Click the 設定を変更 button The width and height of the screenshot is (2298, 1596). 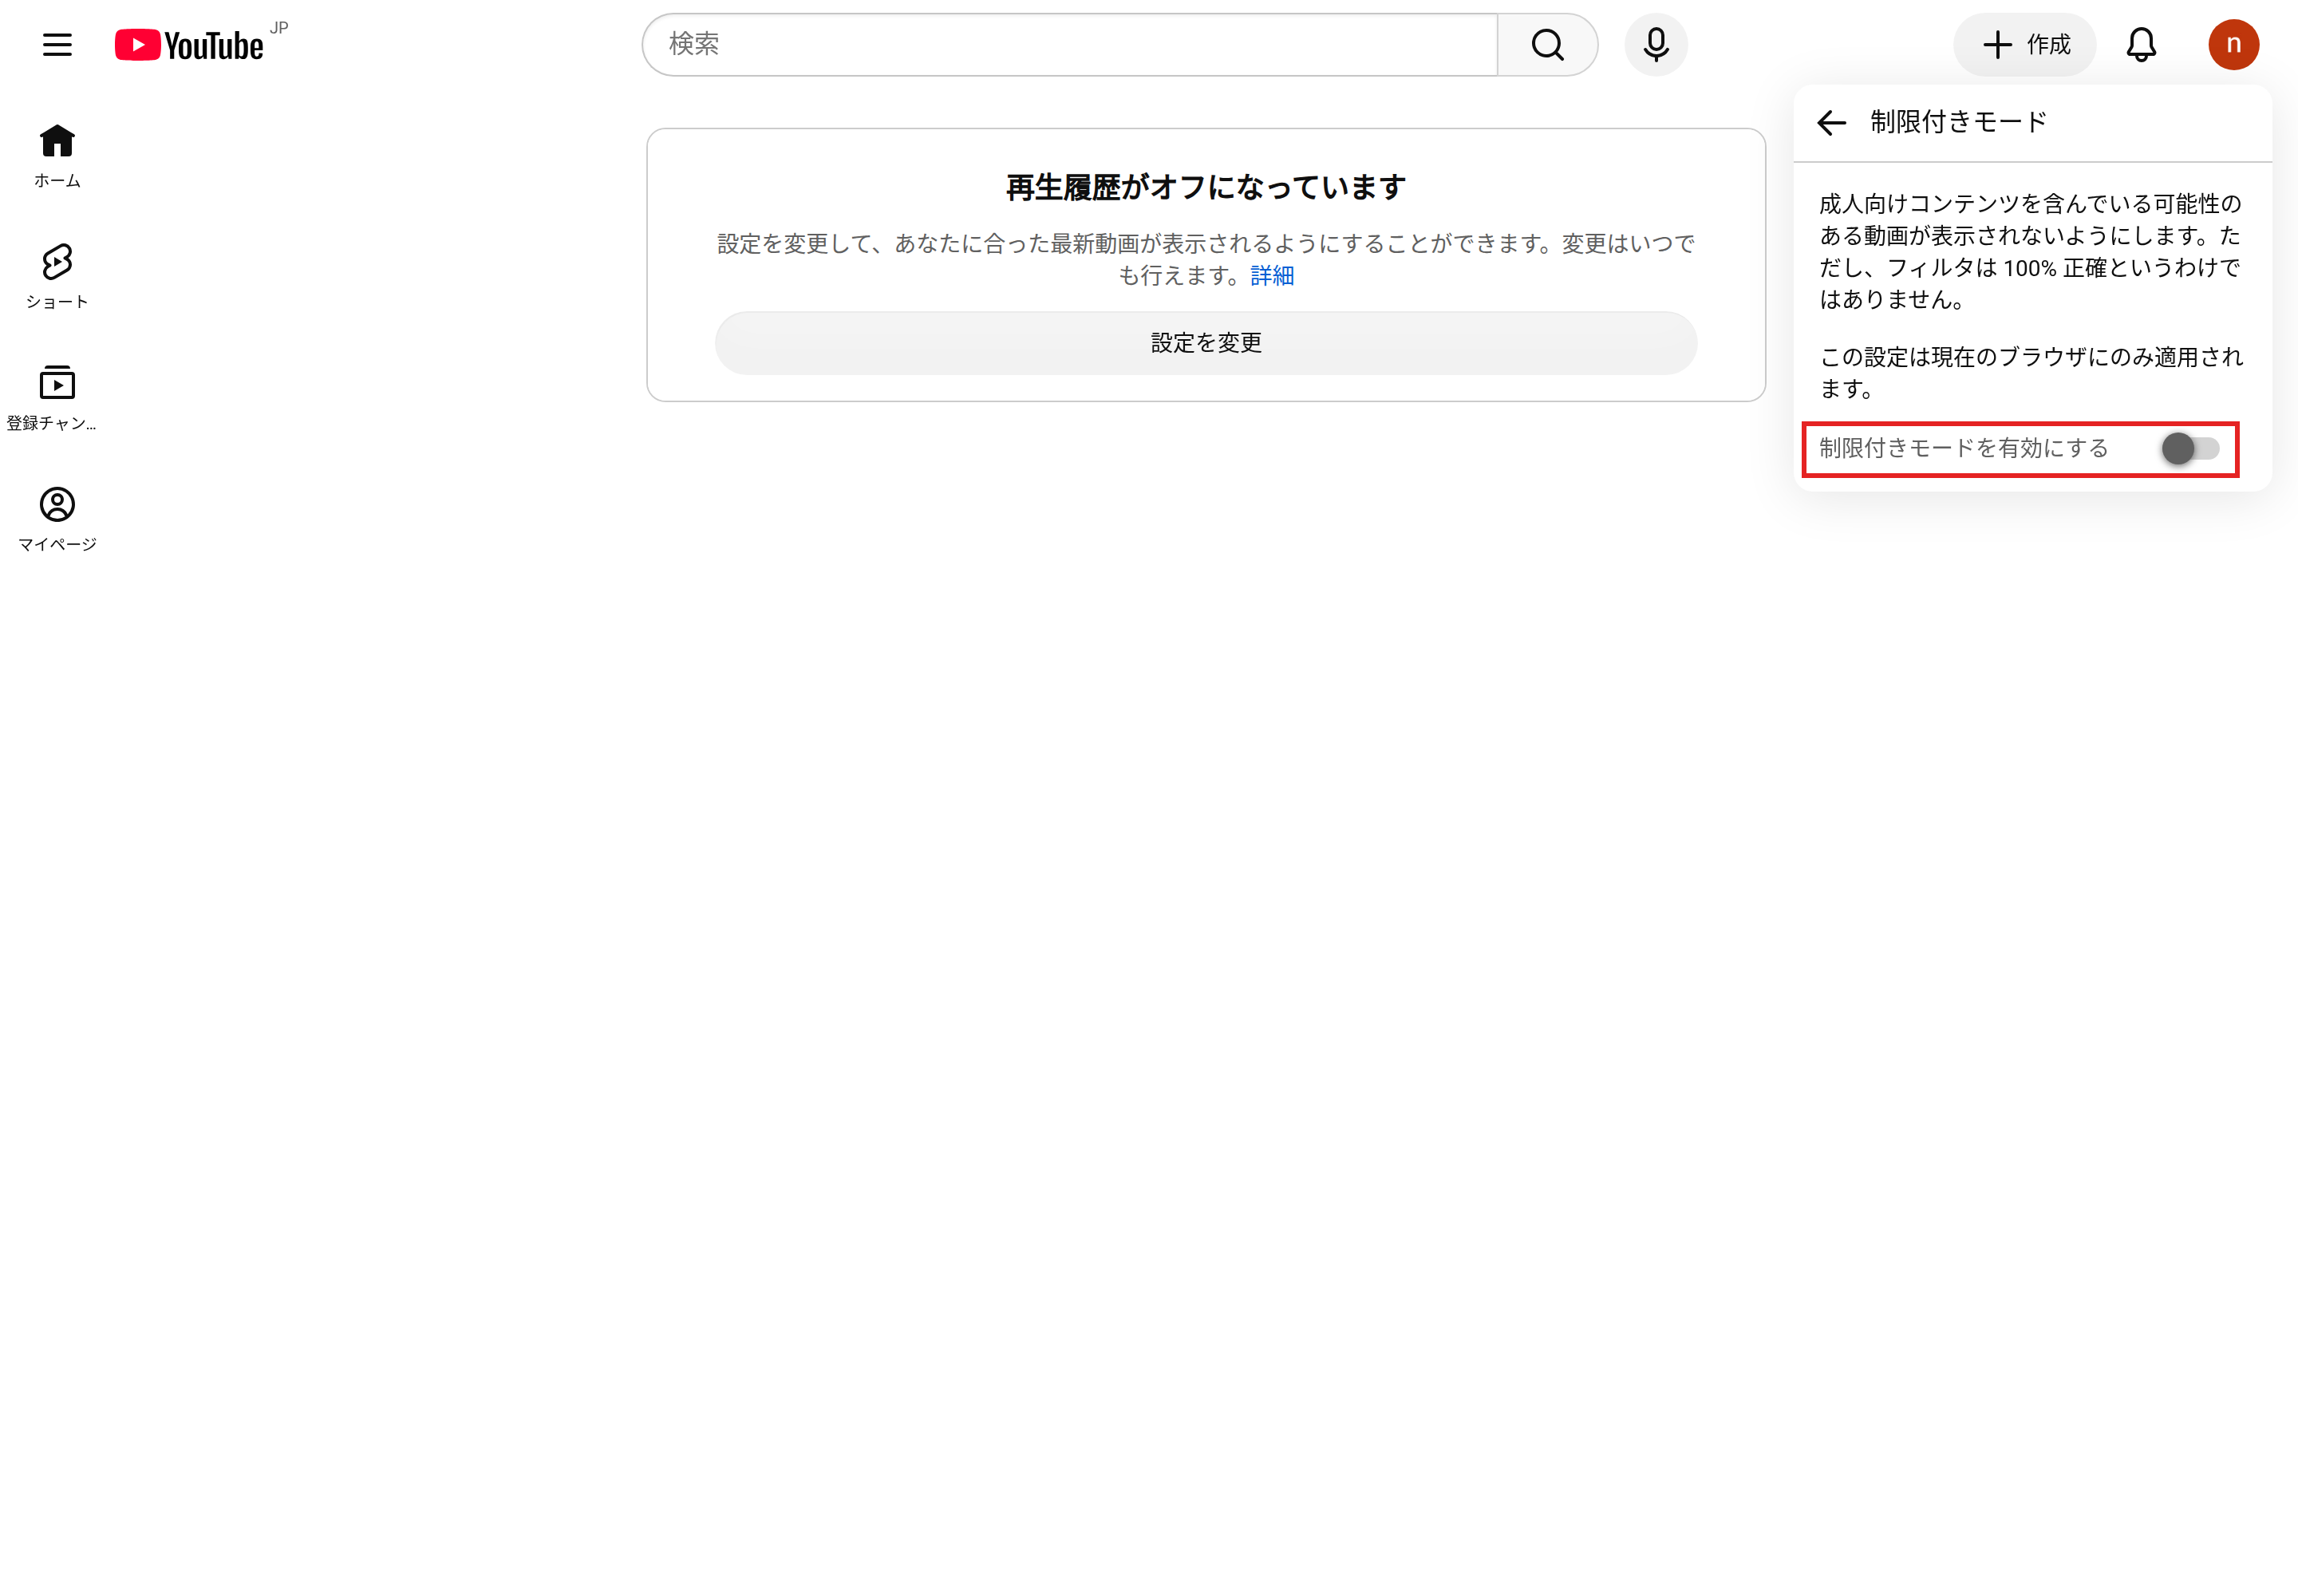1205,343
